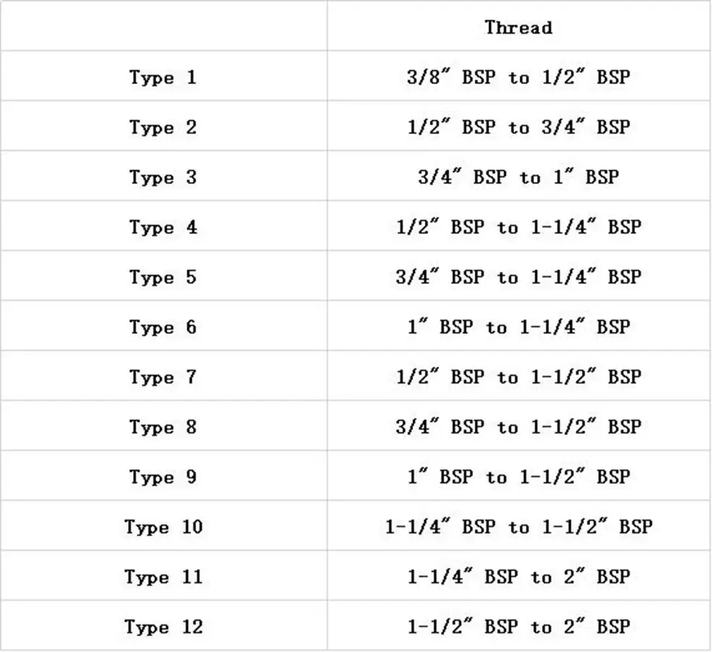Image resolution: width=712 pixels, height=652 pixels.
Task: Select the 3/4" BSP to 1" BSP cell
Action: 518,177
